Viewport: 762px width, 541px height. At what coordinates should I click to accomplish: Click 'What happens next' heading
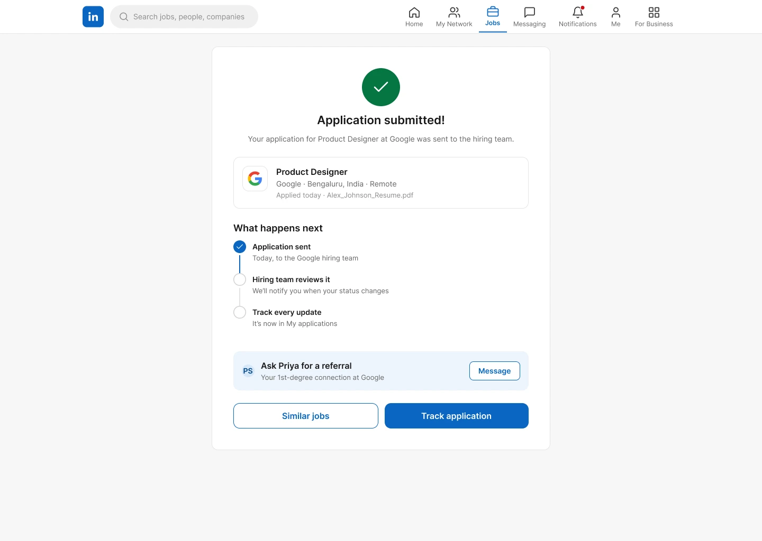tap(278, 228)
